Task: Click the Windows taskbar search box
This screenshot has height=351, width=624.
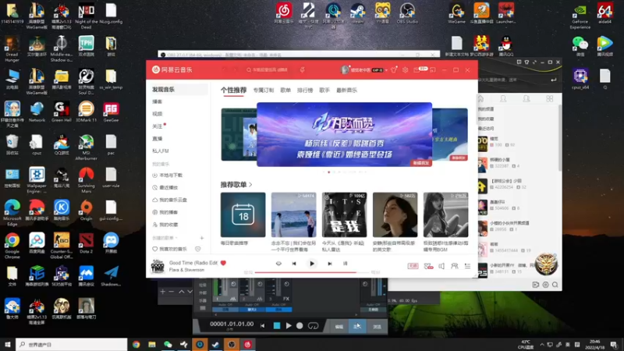Action: (x=72, y=345)
